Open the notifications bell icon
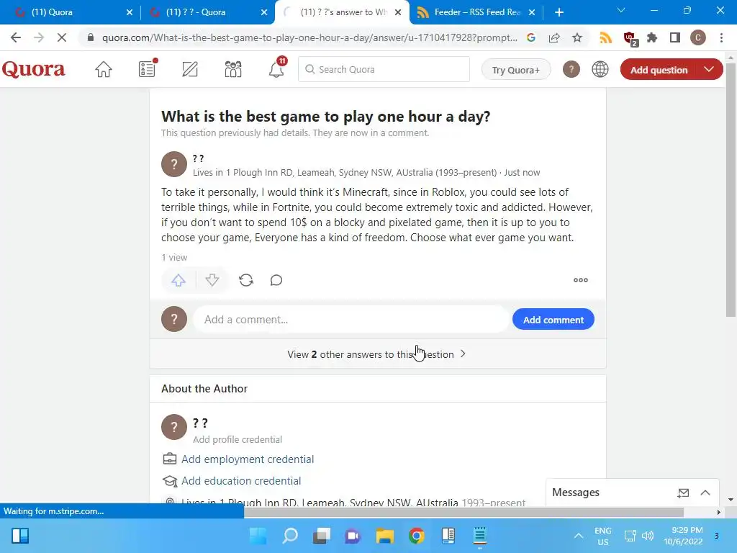Screen dimensions: 737x553 click(276, 68)
